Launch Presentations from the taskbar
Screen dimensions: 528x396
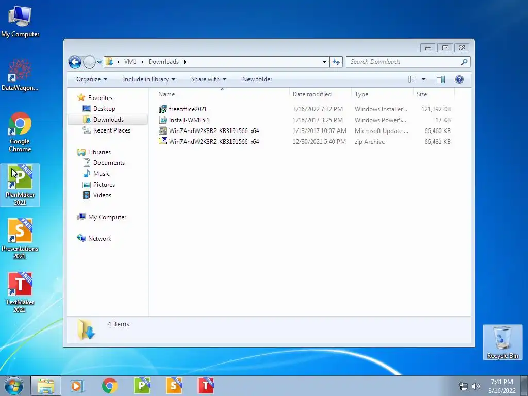coord(174,386)
